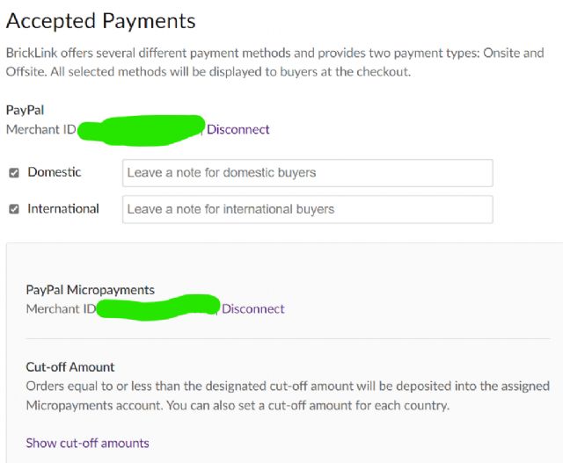This screenshot has width=563, height=463.
Task: Disconnect the PayPal Micropayments account
Action: tap(253, 308)
